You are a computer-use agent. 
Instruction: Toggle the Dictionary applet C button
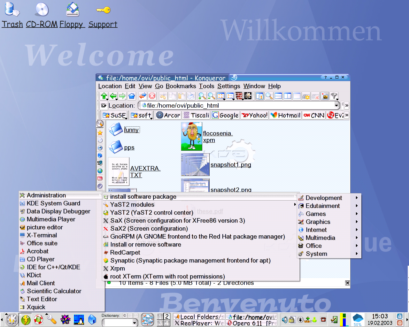(125, 316)
